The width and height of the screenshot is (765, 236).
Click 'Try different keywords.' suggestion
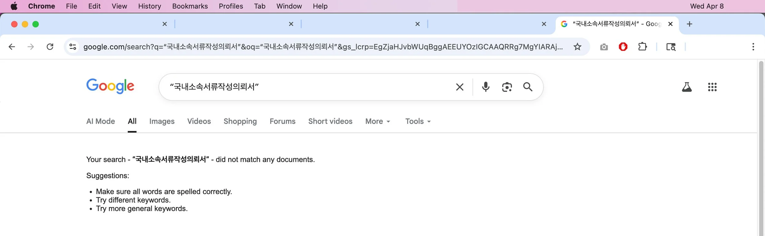tap(133, 200)
